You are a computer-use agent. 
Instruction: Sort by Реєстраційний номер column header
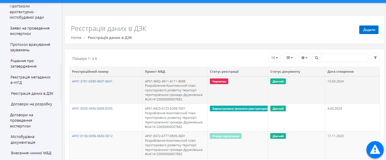(x=90, y=72)
